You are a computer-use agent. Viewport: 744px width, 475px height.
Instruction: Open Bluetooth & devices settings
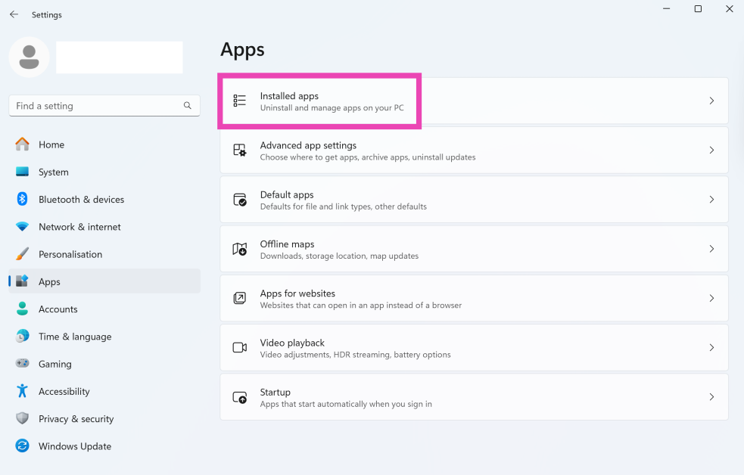[81, 200]
